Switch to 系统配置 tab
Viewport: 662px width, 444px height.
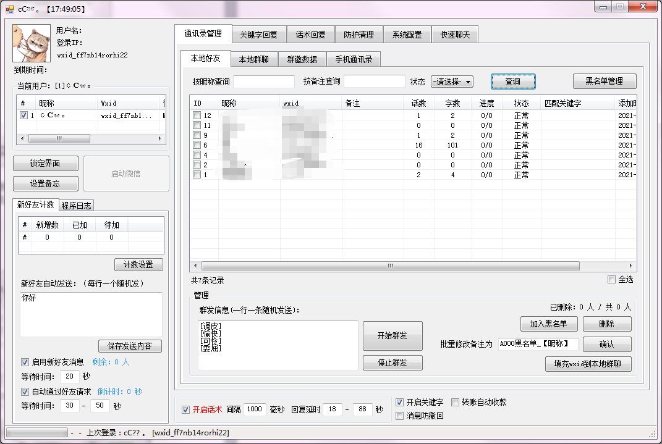tap(407, 35)
